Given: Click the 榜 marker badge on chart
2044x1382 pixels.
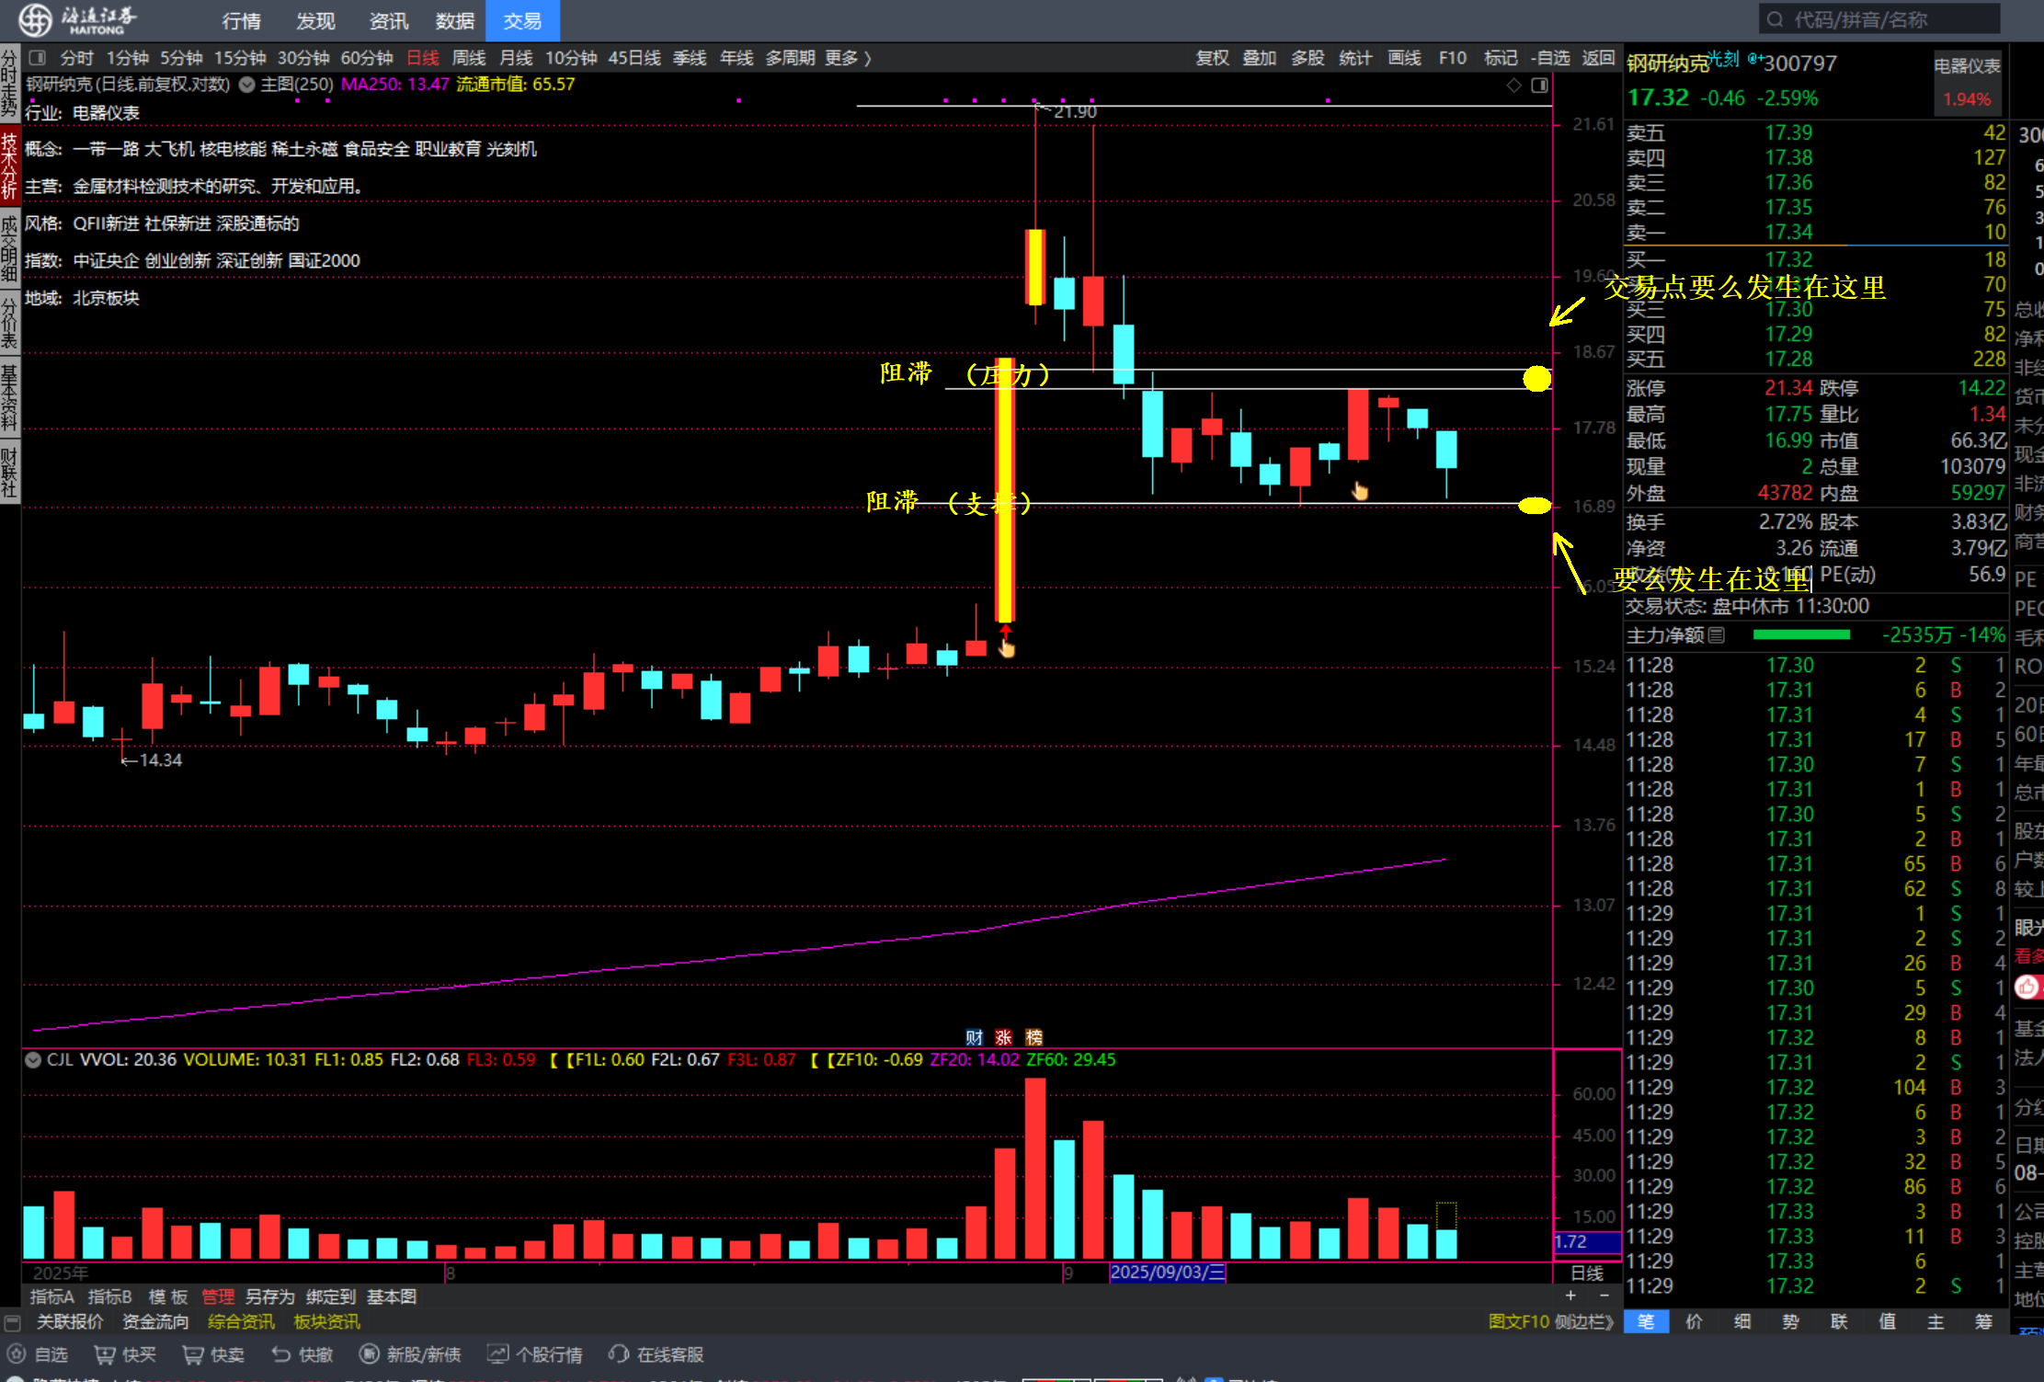Looking at the screenshot, I should 1034,1037.
